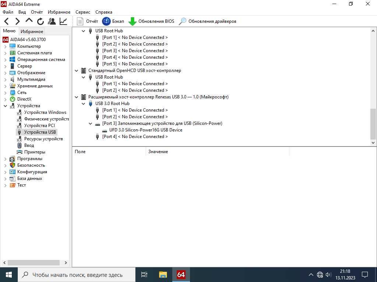This screenshot has width=377, height=282.
Task: Click the Мультимедиа speaker icon
Action: pyautogui.click(x=13, y=79)
